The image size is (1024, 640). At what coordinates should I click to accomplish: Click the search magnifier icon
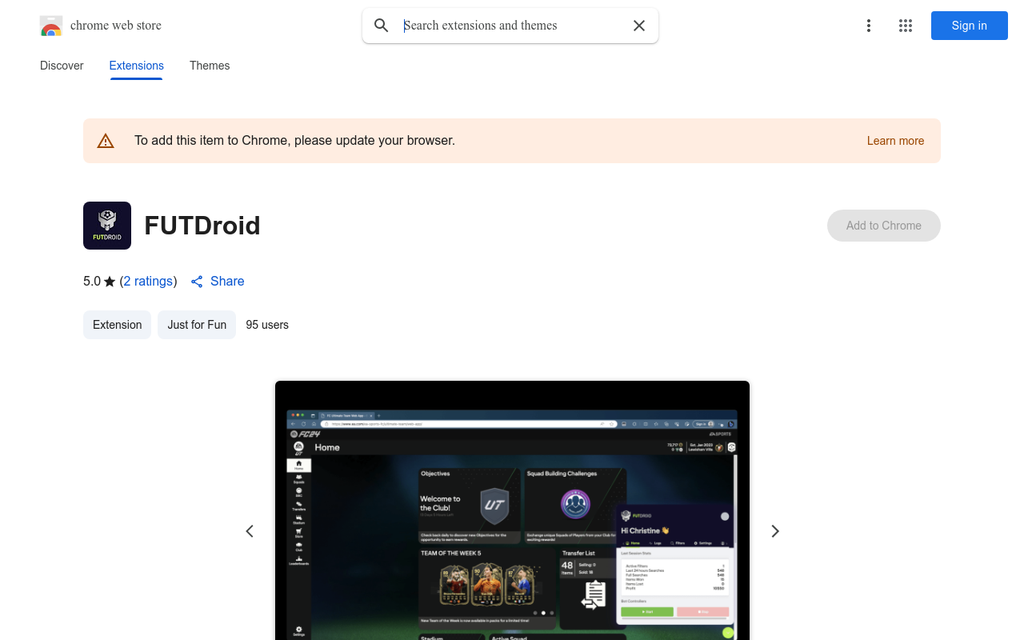[382, 26]
